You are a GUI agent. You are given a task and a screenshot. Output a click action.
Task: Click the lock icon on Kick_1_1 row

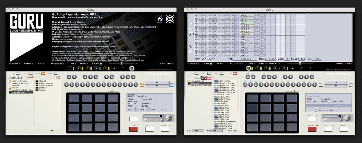256,55
